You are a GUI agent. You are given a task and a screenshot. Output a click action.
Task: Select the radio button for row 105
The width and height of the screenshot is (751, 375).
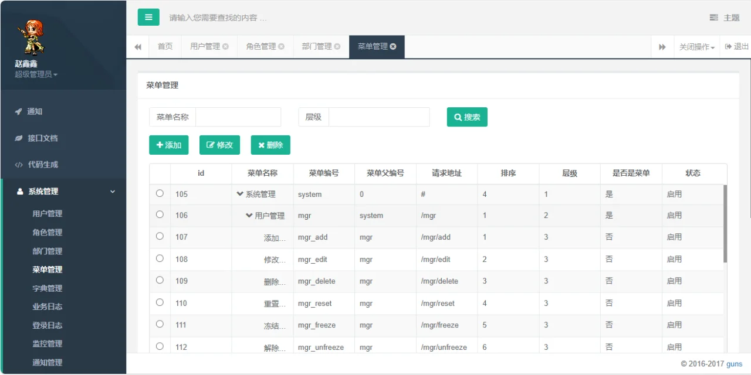160,193
